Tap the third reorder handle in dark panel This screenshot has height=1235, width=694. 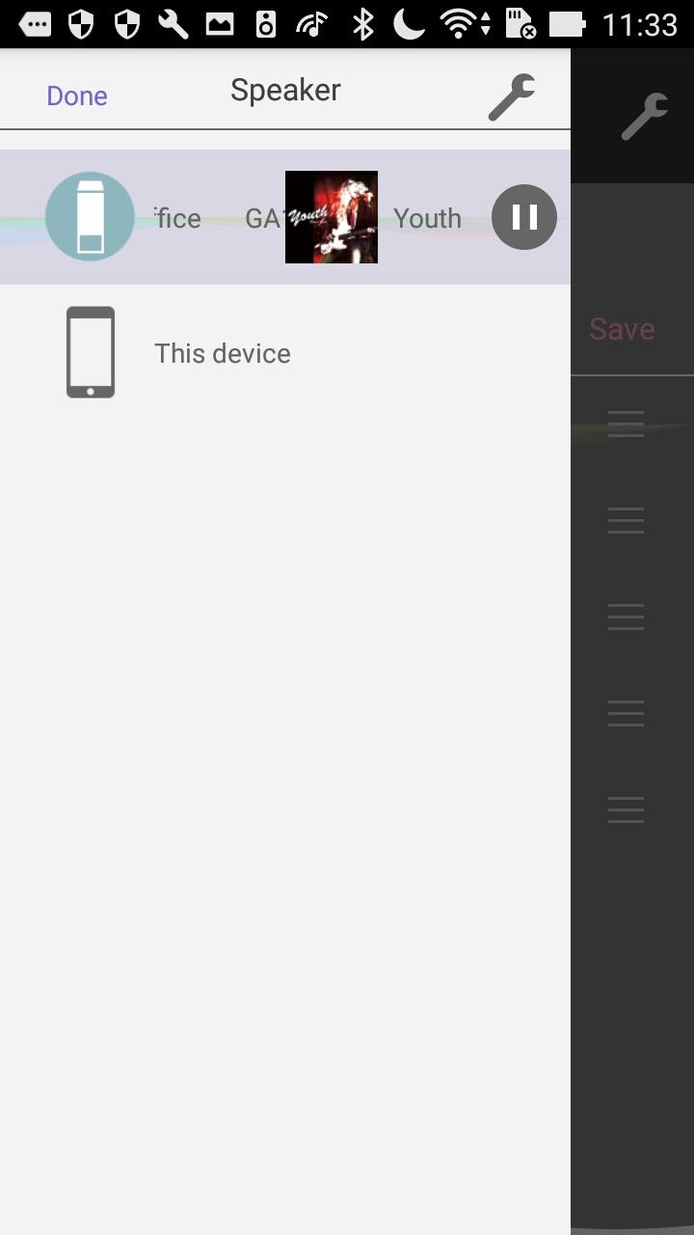click(626, 617)
